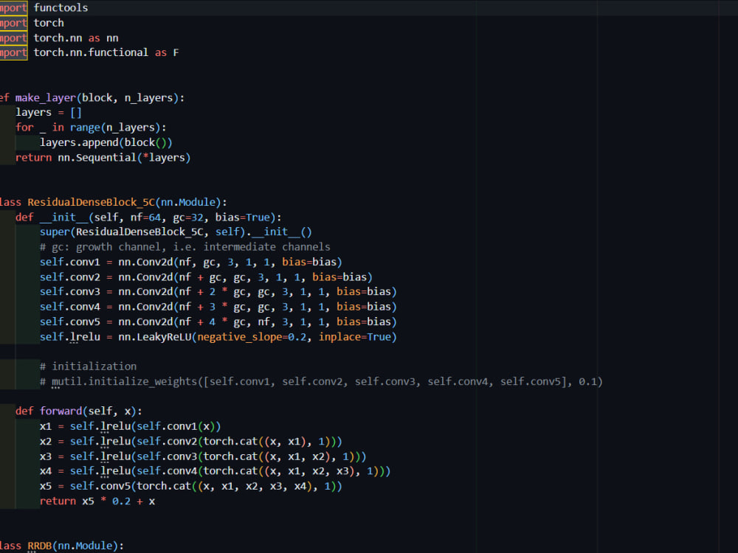738x553 pixels.
Task: Click the class name 'ResidualDenseBlock_5C' in its definition
Action: (x=92, y=202)
